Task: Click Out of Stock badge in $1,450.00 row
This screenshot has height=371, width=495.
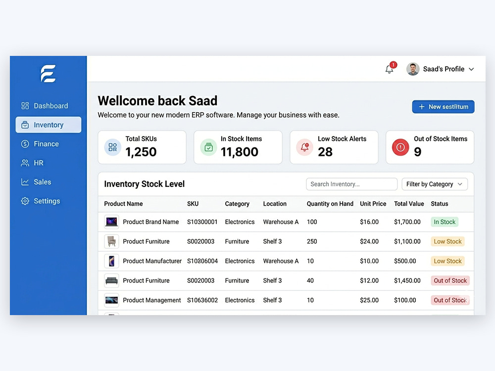Action: point(450,280)
